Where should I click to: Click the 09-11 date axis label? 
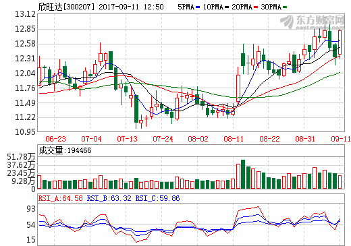coord(341,139)
